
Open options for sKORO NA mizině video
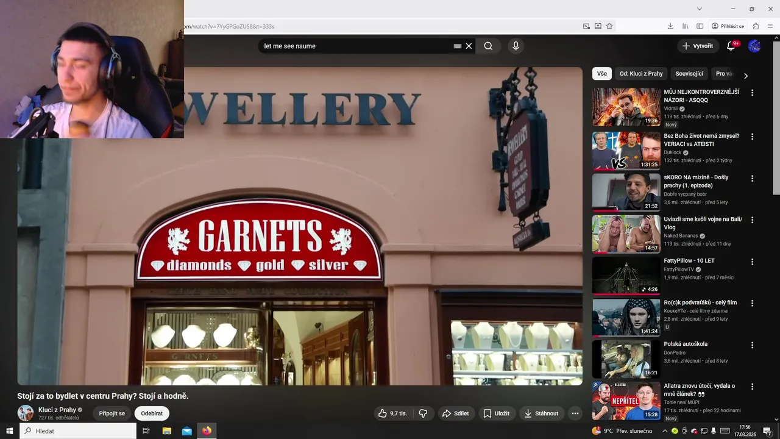click(752, 179)
